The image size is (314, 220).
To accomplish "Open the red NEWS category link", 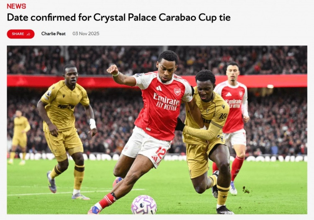I will click(x=16, y=6).
